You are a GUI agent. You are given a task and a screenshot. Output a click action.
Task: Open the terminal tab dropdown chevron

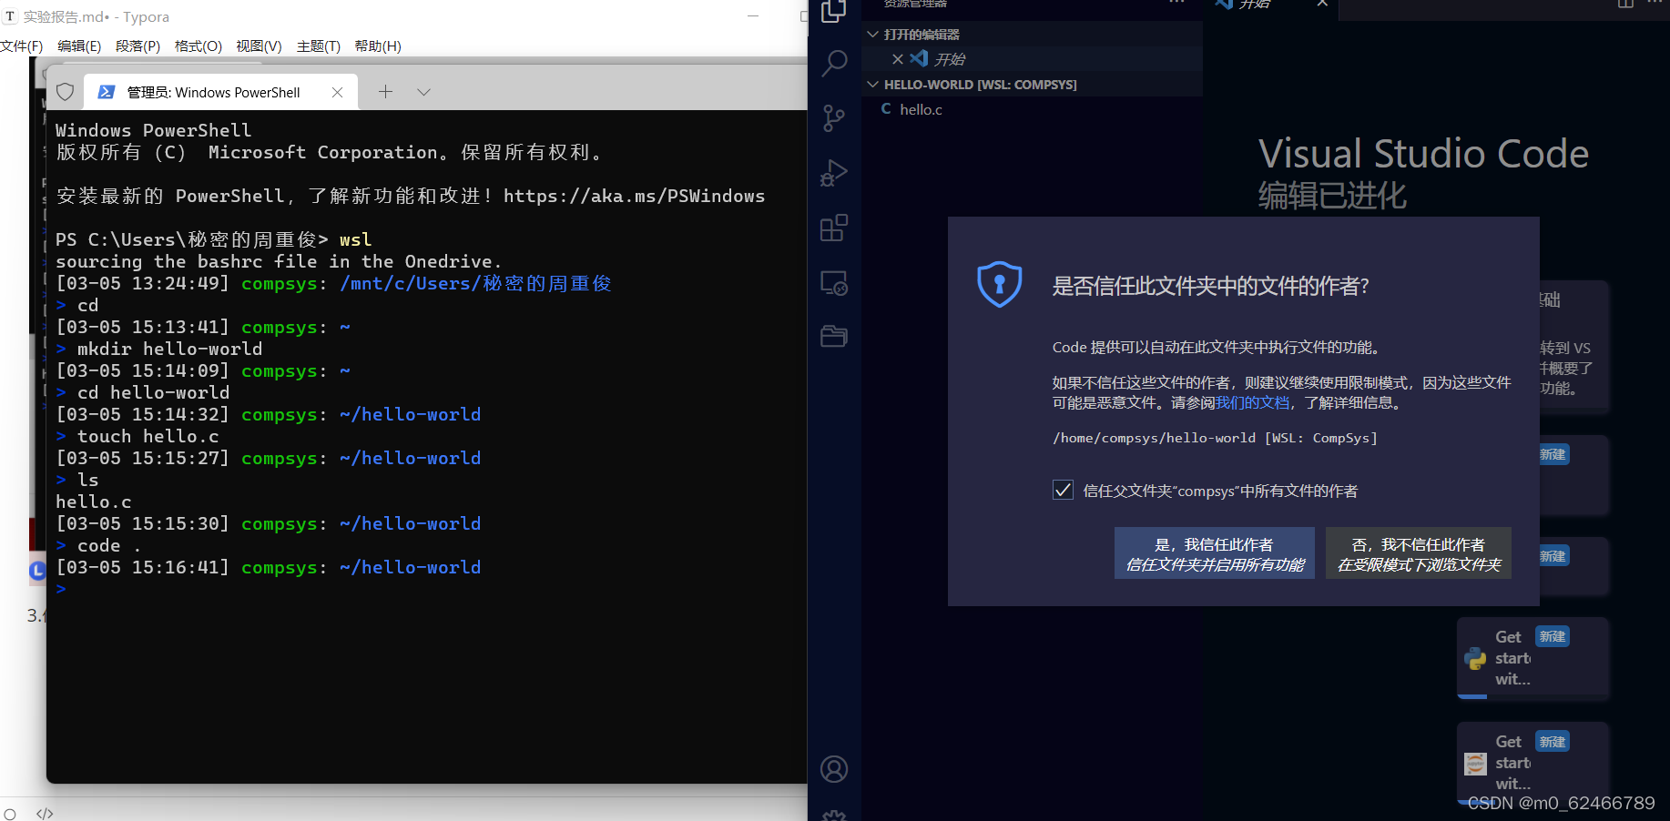click(423, 91)
